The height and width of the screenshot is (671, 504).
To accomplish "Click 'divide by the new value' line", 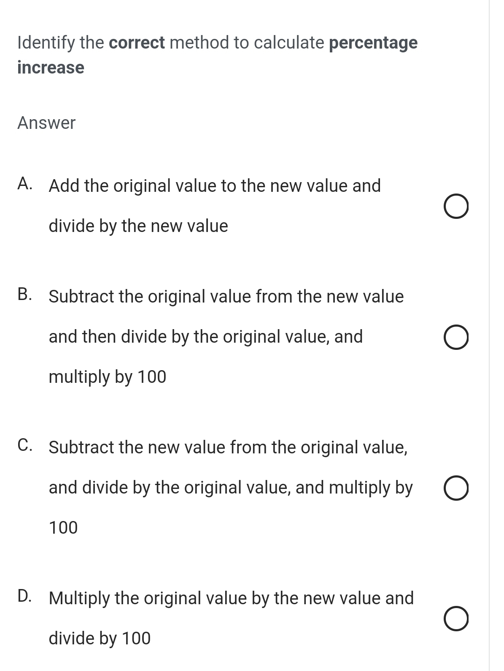I will 138,226.
